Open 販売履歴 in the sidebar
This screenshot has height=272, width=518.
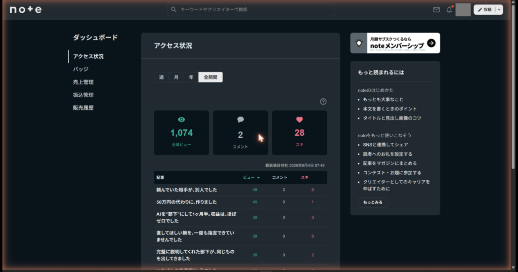click(x=83, y=108)
